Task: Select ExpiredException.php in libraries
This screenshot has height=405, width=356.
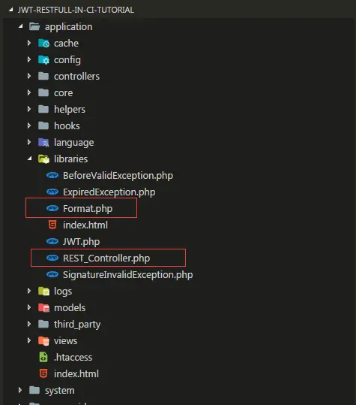Action: 109,192
